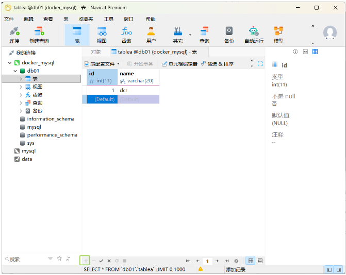Viewport: 346px width, 275px height.
Task: Open the 编辑 menu
Action: click(x=28, y=19)
